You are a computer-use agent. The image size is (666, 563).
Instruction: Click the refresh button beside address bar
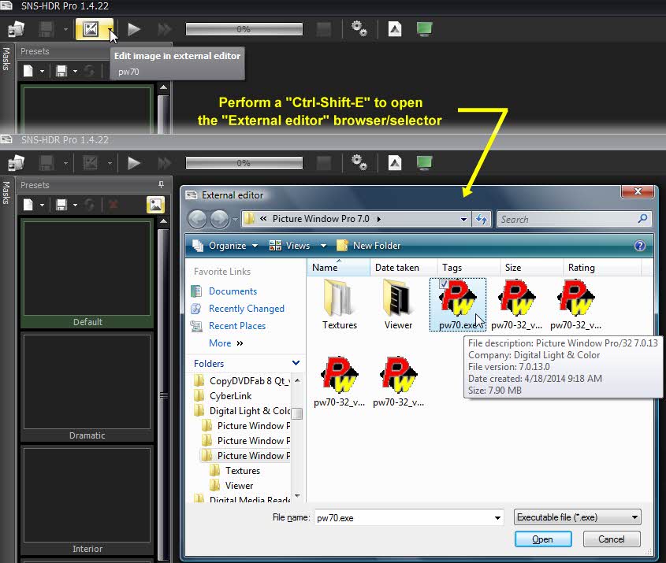[482, 220]
